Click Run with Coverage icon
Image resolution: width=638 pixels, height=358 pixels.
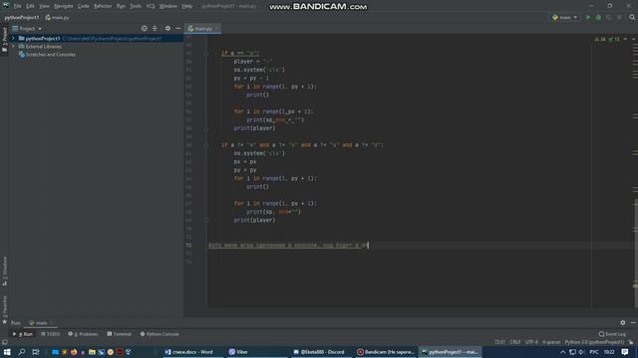click(609, 18)
